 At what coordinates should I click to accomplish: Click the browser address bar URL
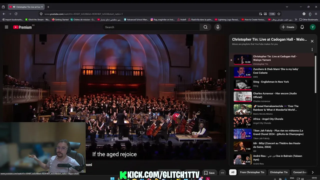click(x=83, y=14)
